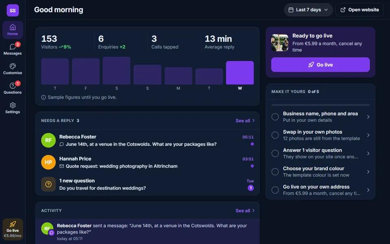Click See all in Needs a reply
The image size is (390, 244).
pos(245,120)
